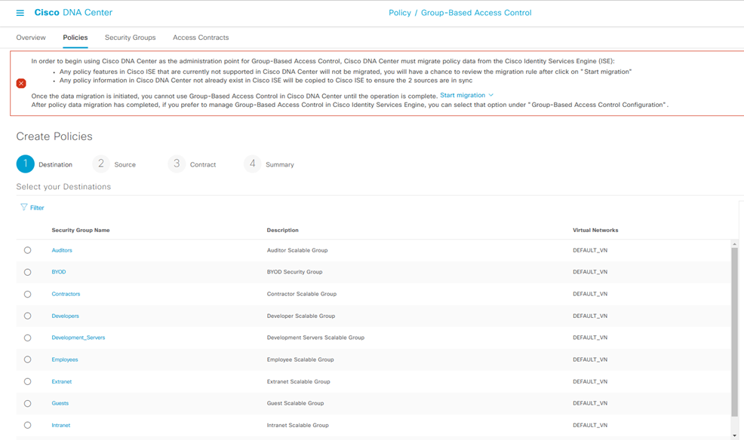The image size is (744, 440).
Task: Click the red error alert icon
Action: [21, 83]
